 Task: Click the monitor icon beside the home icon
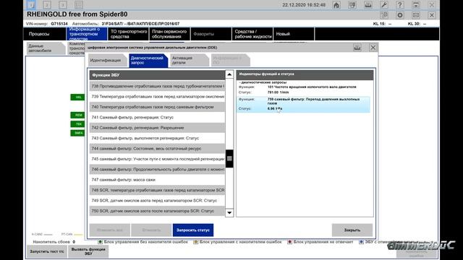pyautogui.click(x=352, y=5)
